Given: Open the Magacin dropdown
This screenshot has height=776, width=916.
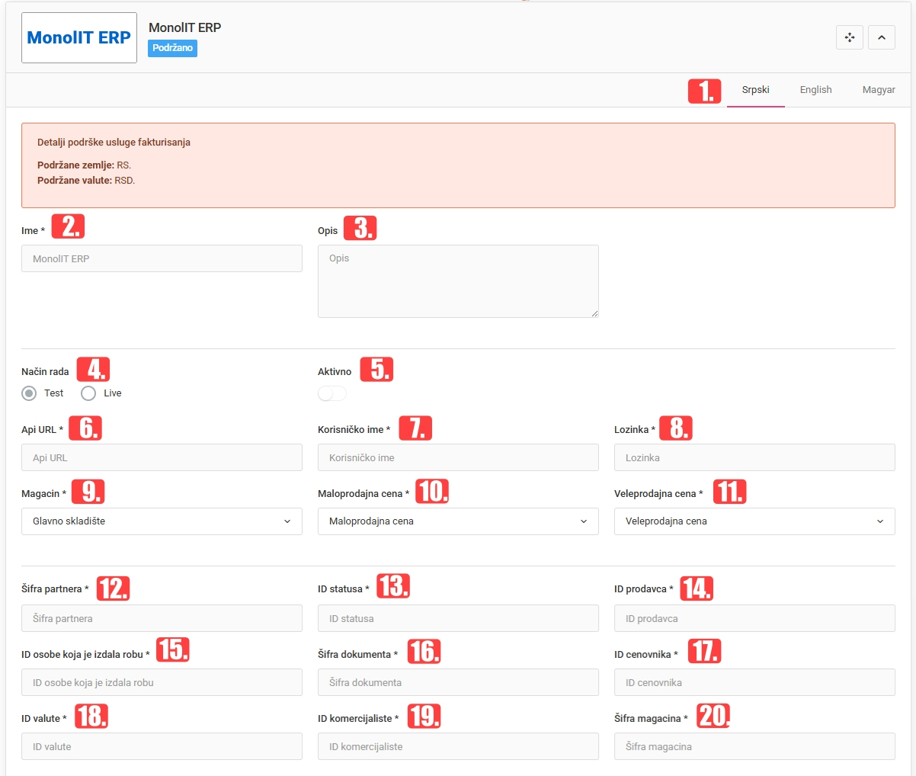Looking at the screenshot, I should pyautogui.click(x=162, y=521).
